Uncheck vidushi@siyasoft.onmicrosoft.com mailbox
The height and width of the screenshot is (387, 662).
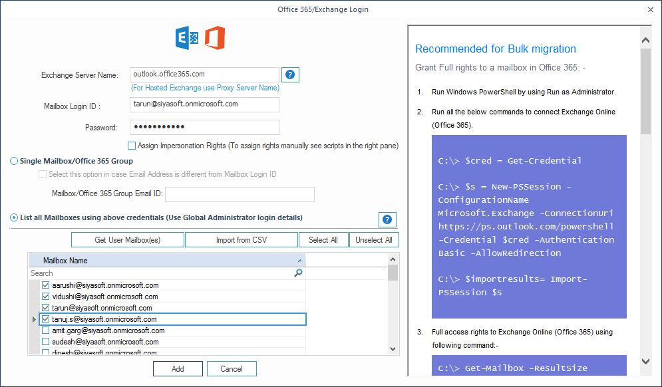(x=46, y=297)
